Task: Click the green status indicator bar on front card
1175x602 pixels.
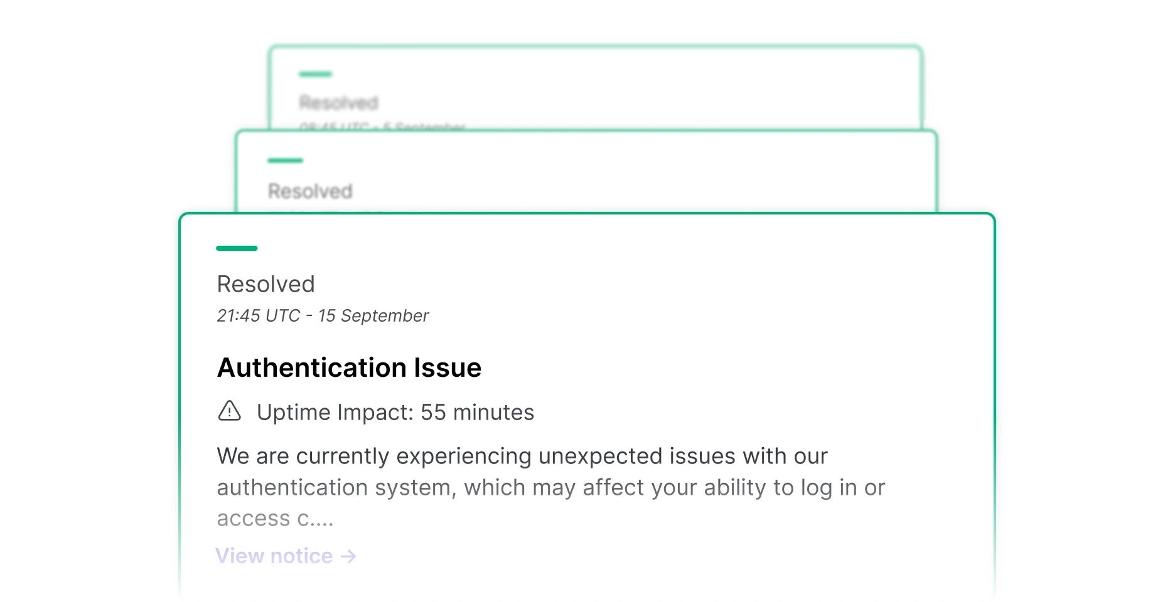Action: (x=236, y=248)
